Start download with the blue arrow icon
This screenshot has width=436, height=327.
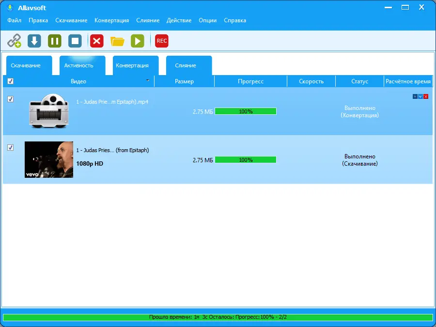coord(34,41)
